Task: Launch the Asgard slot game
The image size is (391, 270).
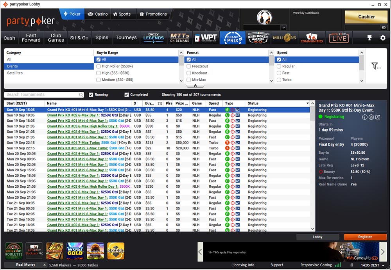Action: 116,251
